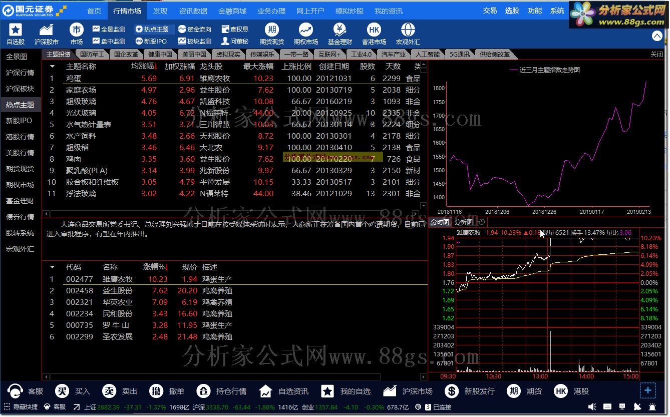670x417 pixels.
Task: Open 板块监测 view
Action: point(195,42)
